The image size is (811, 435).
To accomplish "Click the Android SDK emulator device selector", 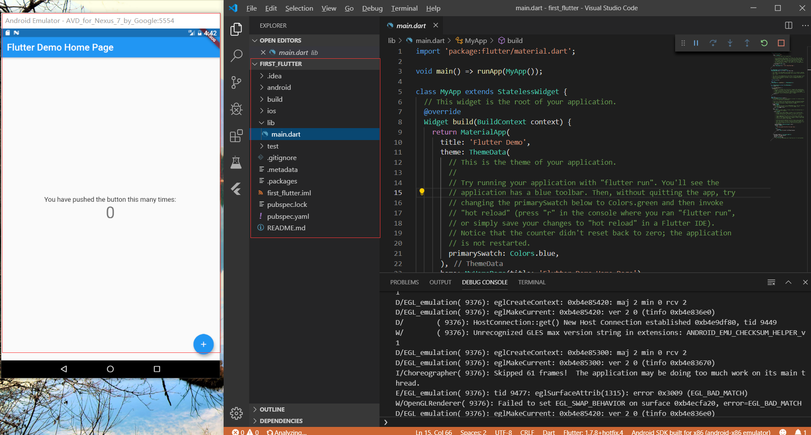I will 701,432.
